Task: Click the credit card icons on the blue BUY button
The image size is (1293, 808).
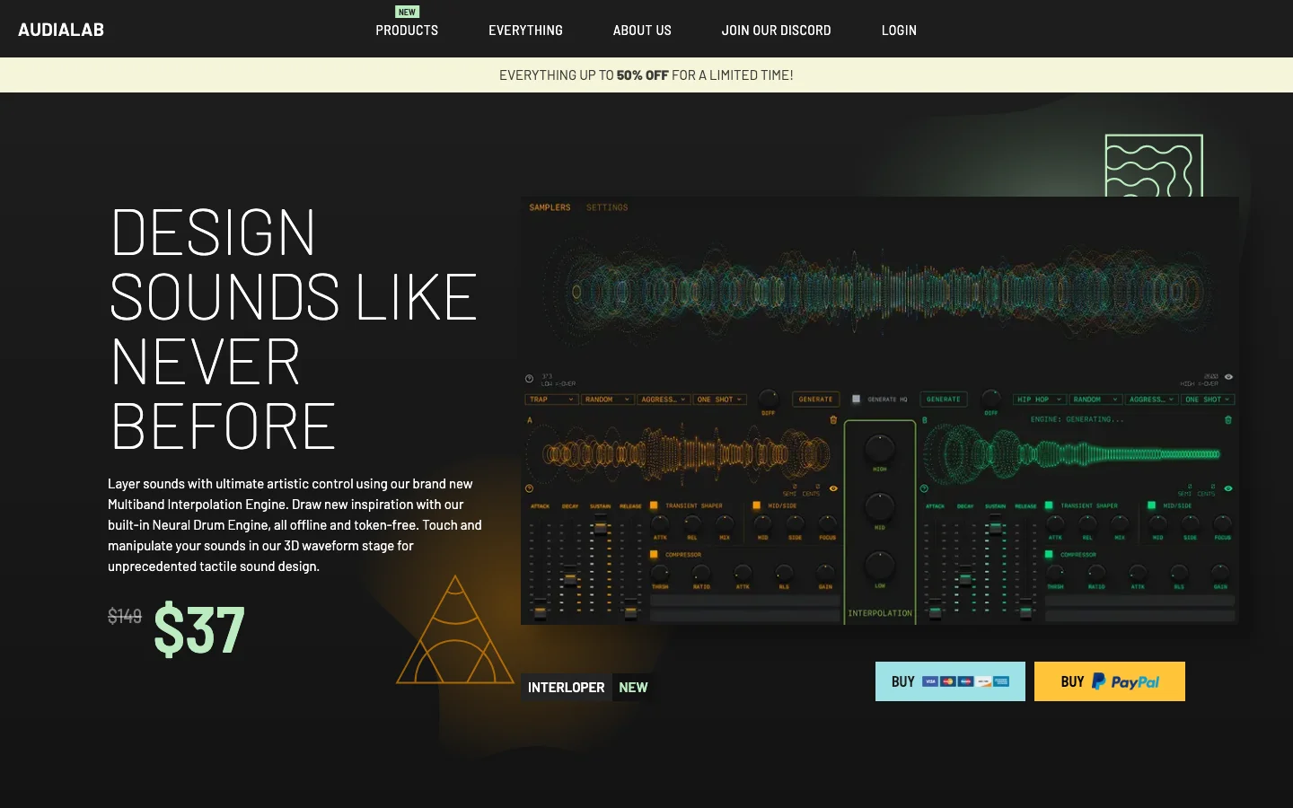Action: tap(966, 681)
